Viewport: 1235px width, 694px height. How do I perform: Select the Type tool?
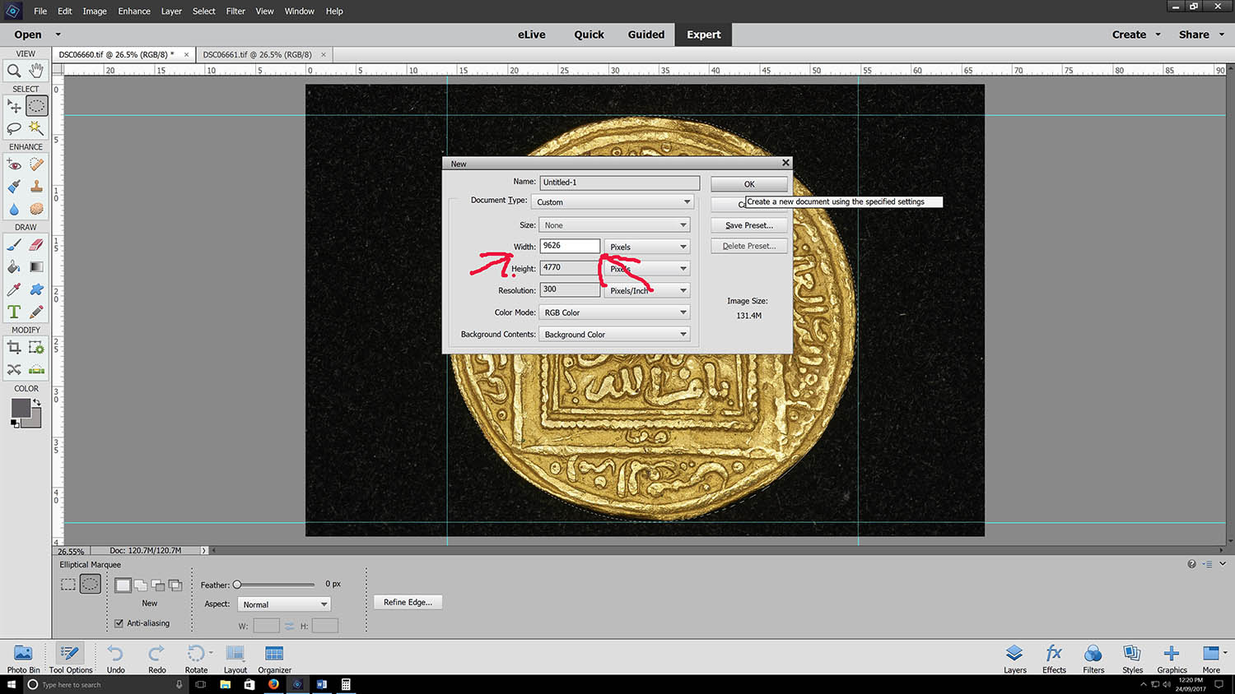tap(14, 312)
